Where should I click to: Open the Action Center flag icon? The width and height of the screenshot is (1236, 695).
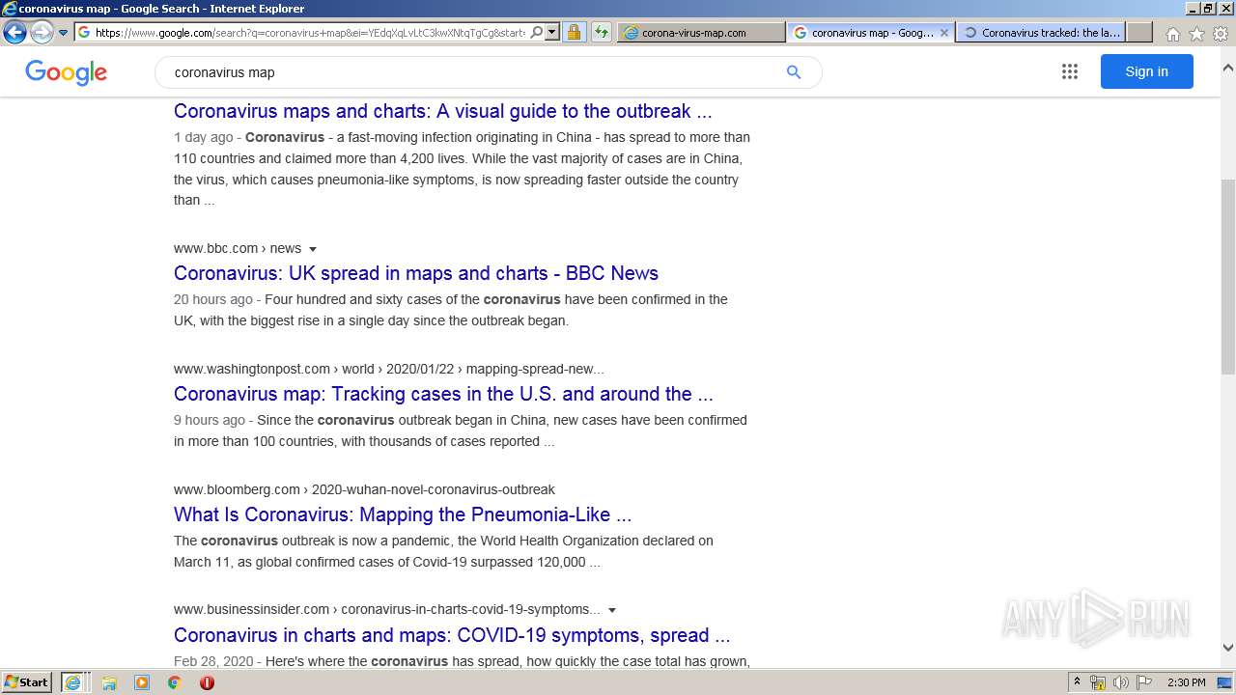click(x=1144, y=682)
